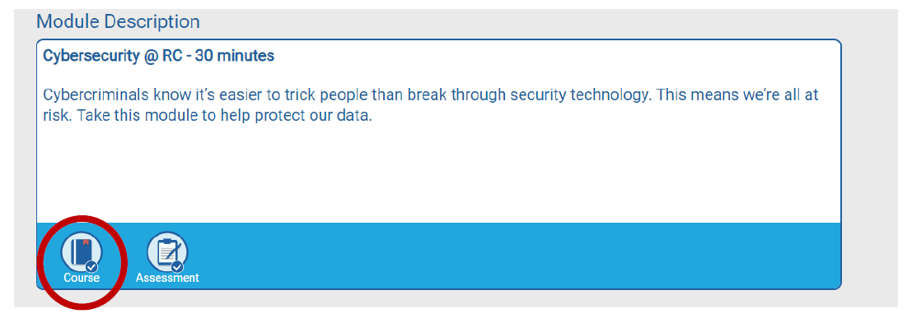Select the Cybersecurity @ RC title line
This screenshot has height=318, width=912.
[159, 57]
